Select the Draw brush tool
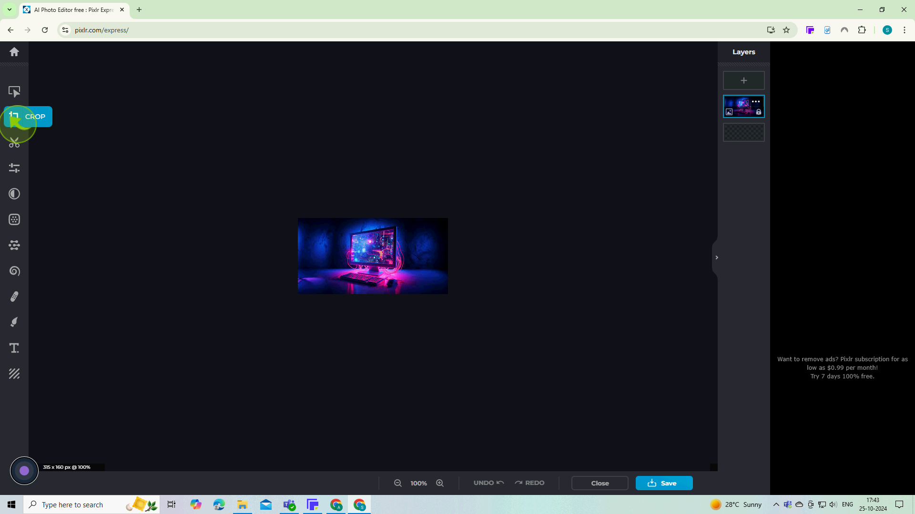 point(14,322)
